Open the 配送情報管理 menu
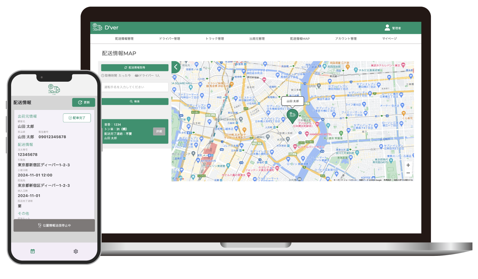478x279 pixels. pos(124,39)
